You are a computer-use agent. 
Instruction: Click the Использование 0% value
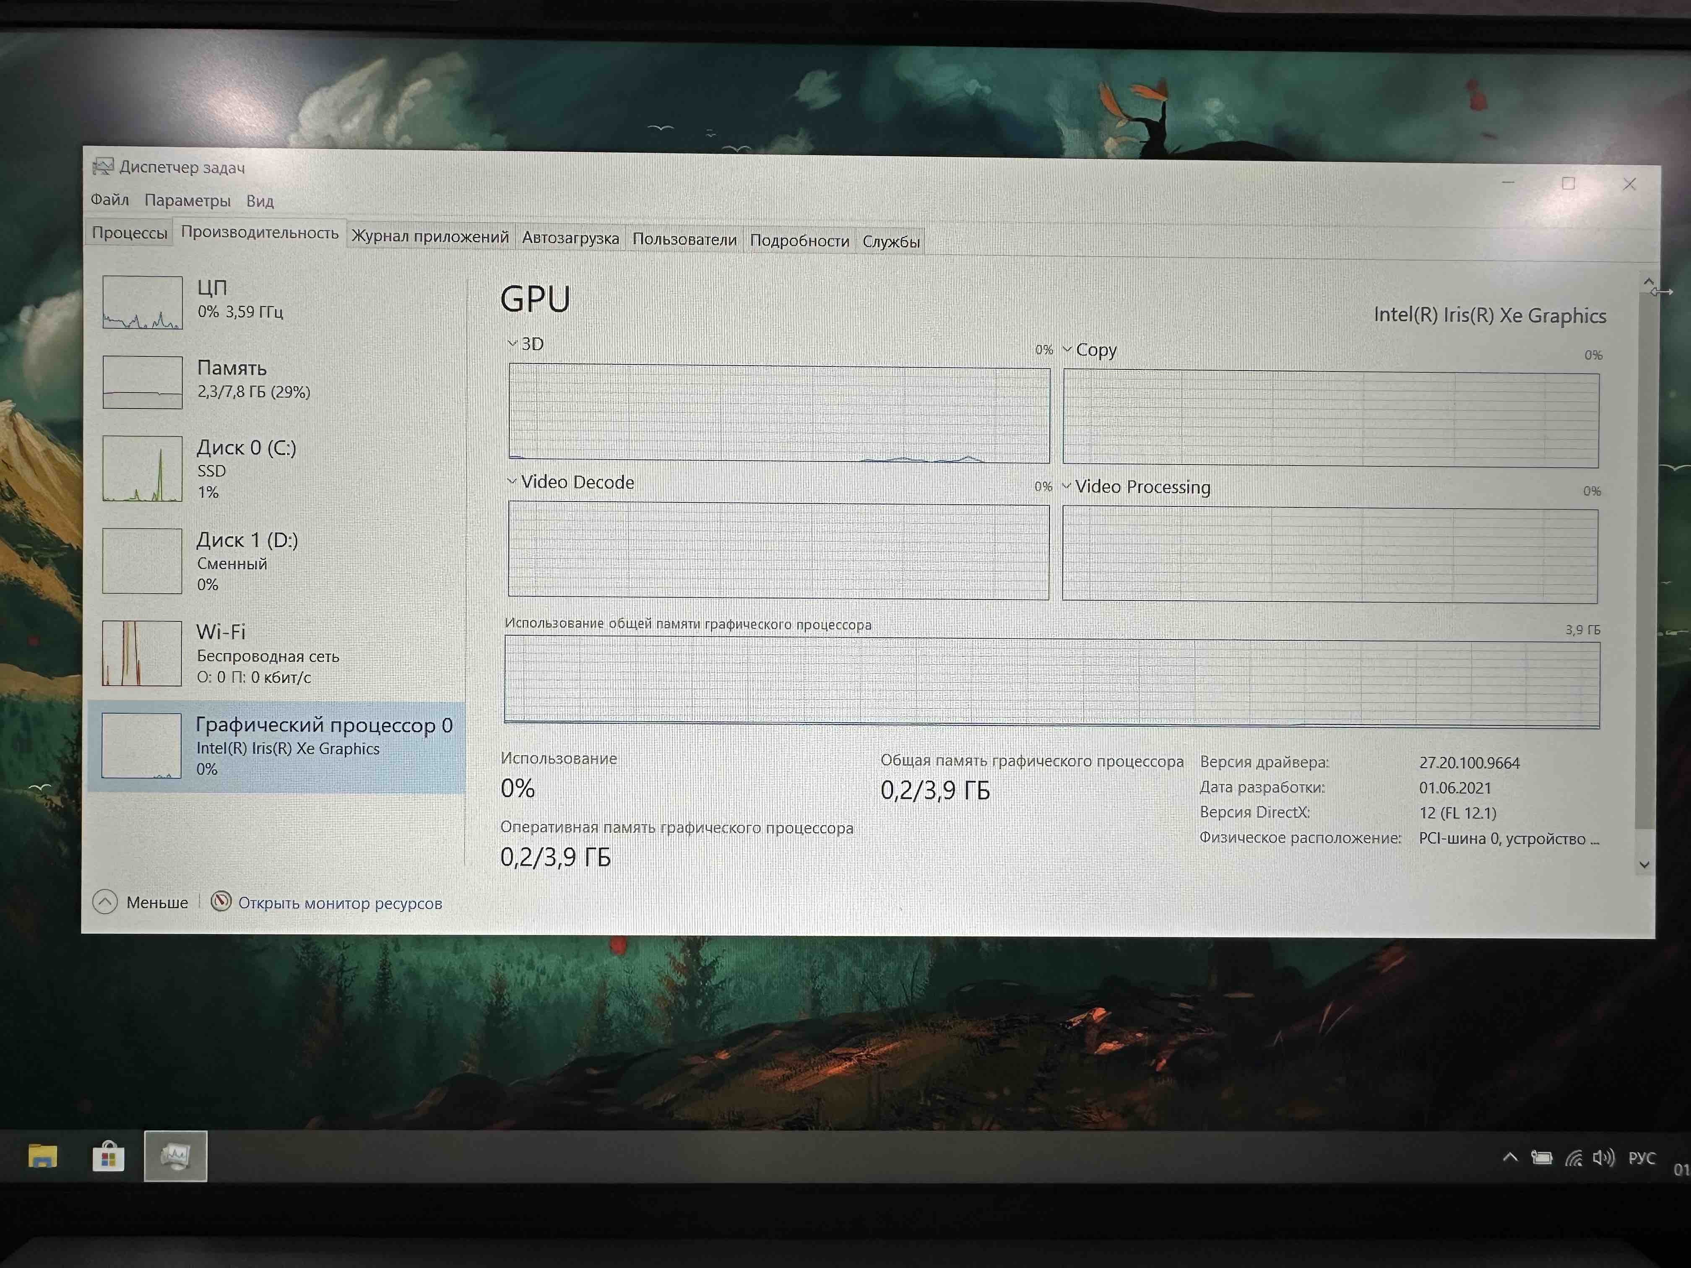[518, 789]
